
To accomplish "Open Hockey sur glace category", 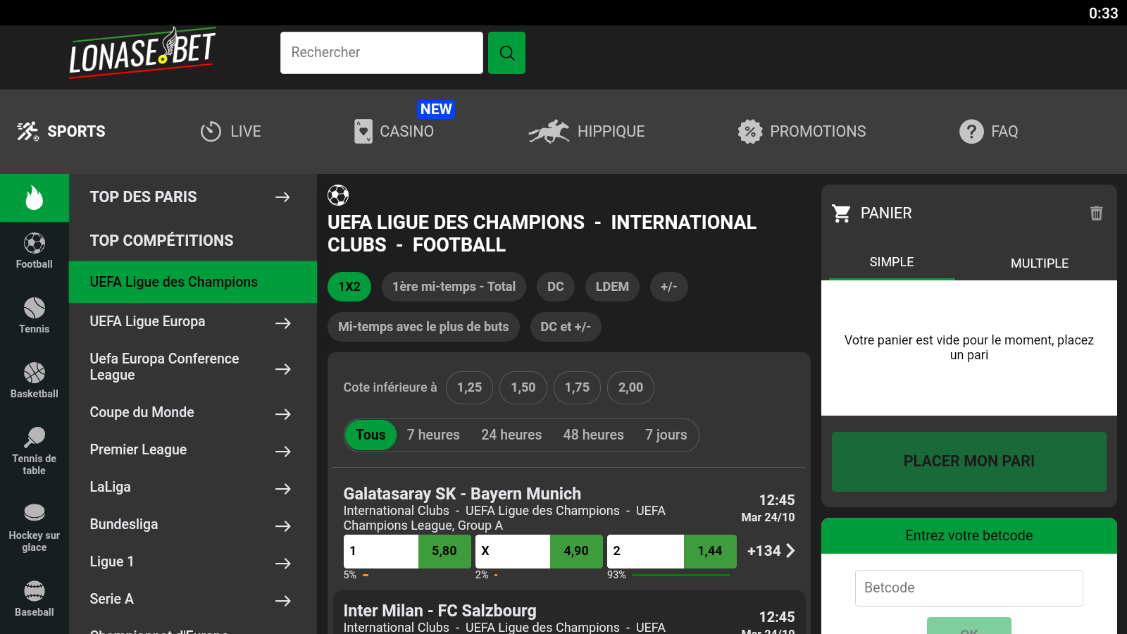I will tap(35, 527).
